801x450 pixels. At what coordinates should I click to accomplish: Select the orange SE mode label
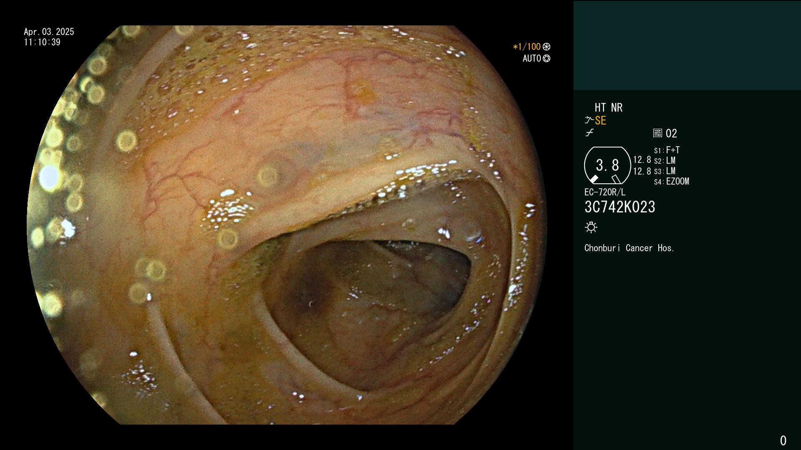click(601, 120)
